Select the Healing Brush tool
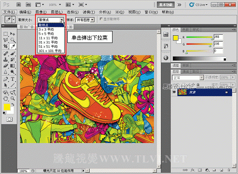This screenshot has width=238, height=174. 6,53
